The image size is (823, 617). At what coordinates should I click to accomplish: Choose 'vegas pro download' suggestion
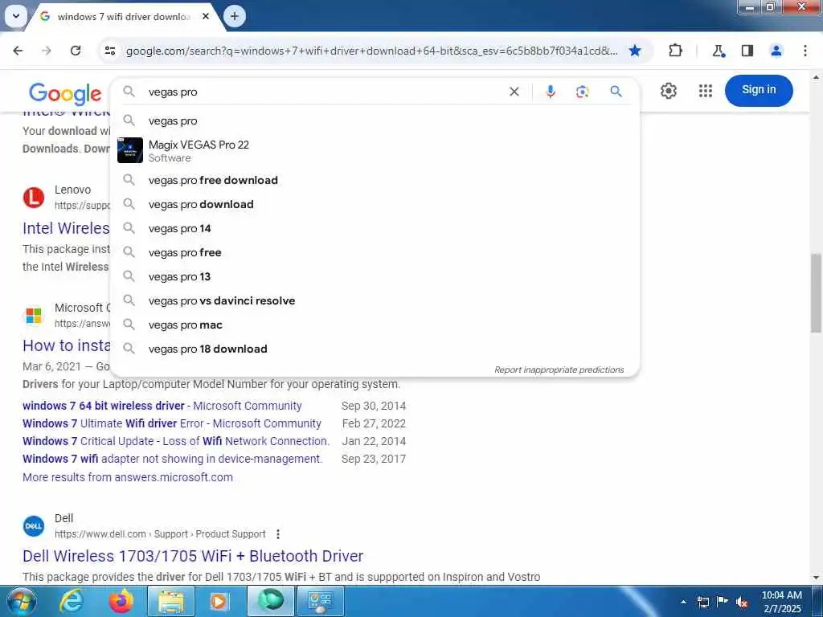(375, 204)
